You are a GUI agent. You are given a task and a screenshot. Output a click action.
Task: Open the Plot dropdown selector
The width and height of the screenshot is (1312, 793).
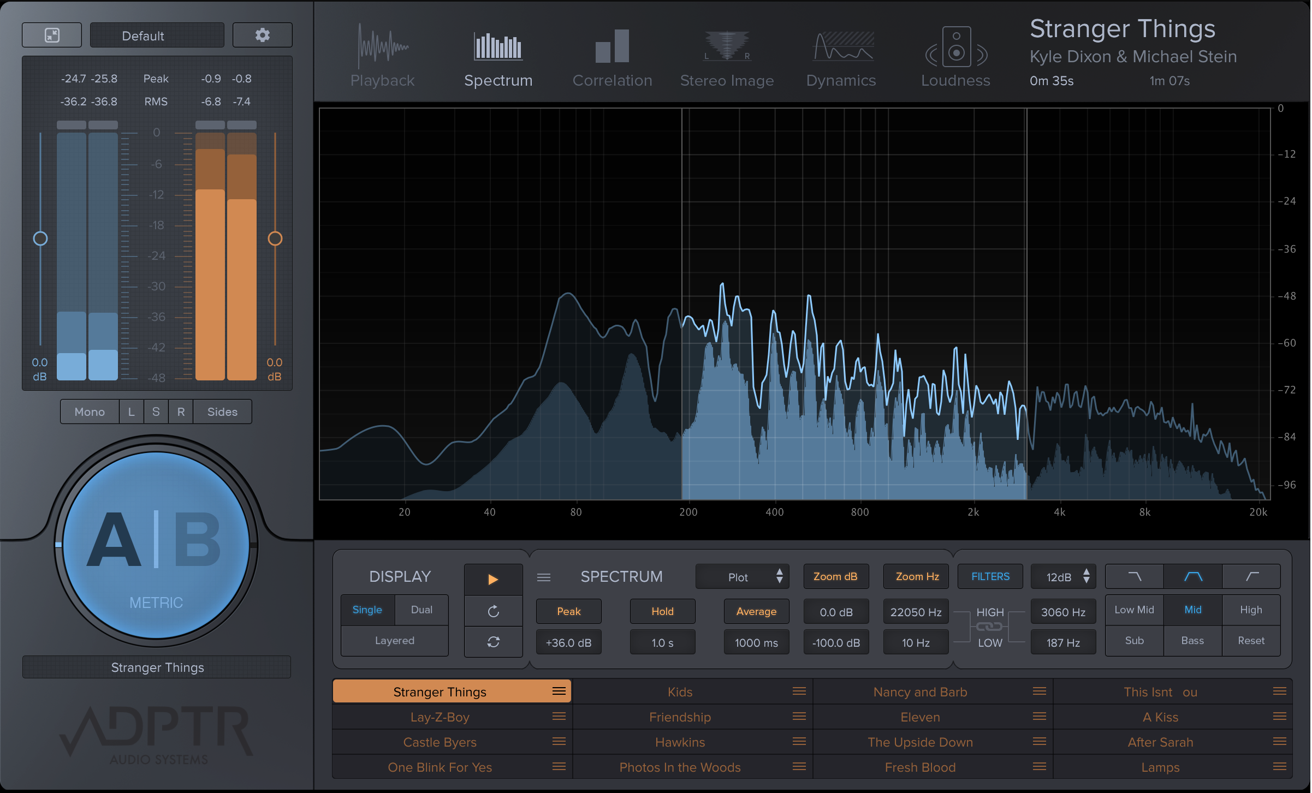coord(742,577)
